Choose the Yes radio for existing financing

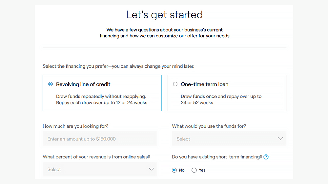(x=194, y=170)
